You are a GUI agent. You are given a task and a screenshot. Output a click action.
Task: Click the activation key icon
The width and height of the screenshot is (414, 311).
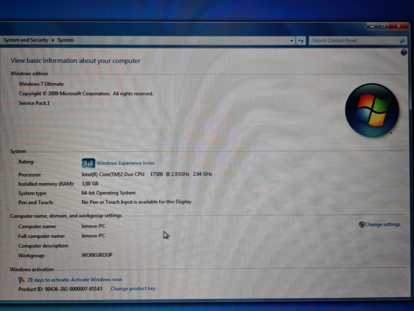click(21, 280)
